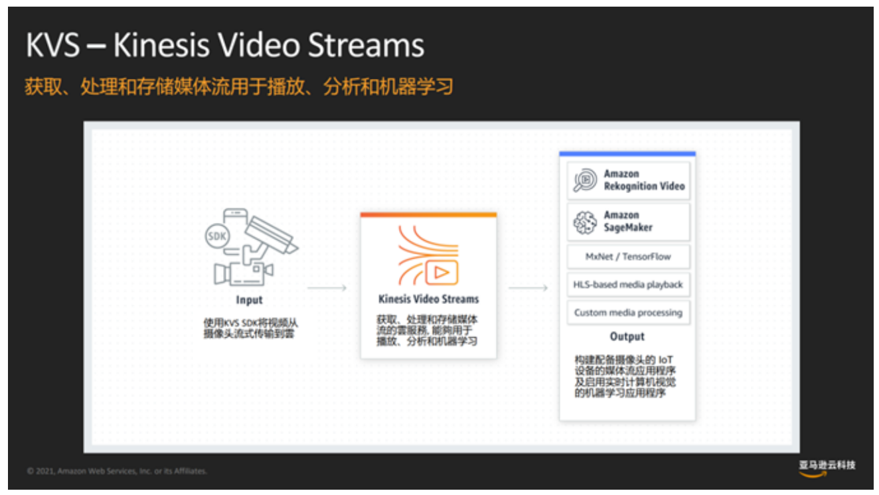Viewport: 879px width, 495px height.
Task: Click the Amazon SageMaker brain icon
Action: click(585, 222)
